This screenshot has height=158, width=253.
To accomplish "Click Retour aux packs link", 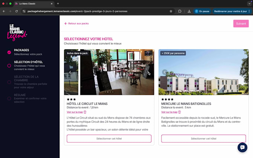I will pyautogui.click(x=77, y=23).
